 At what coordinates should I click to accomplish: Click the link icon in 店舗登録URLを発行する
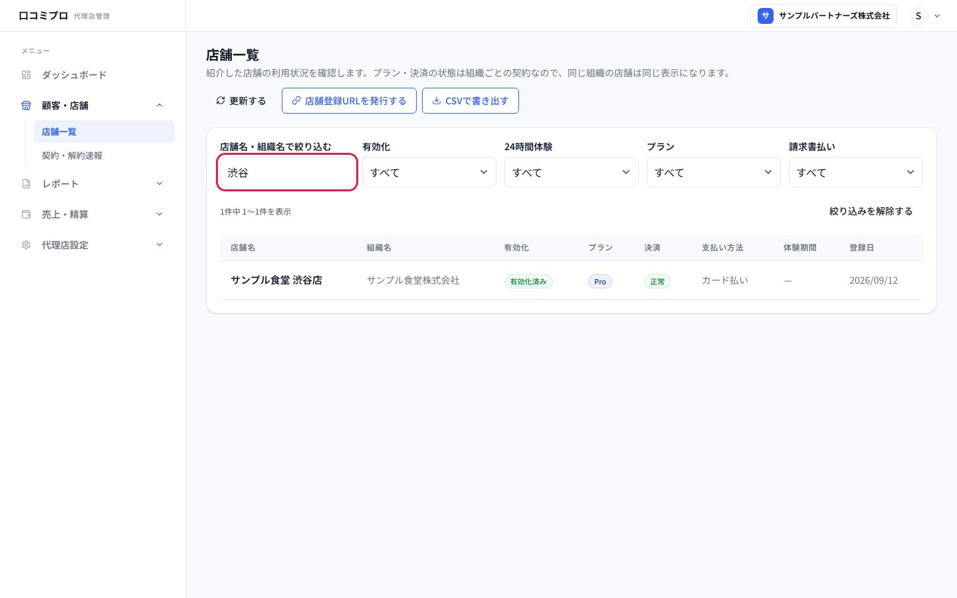[296, 101]
